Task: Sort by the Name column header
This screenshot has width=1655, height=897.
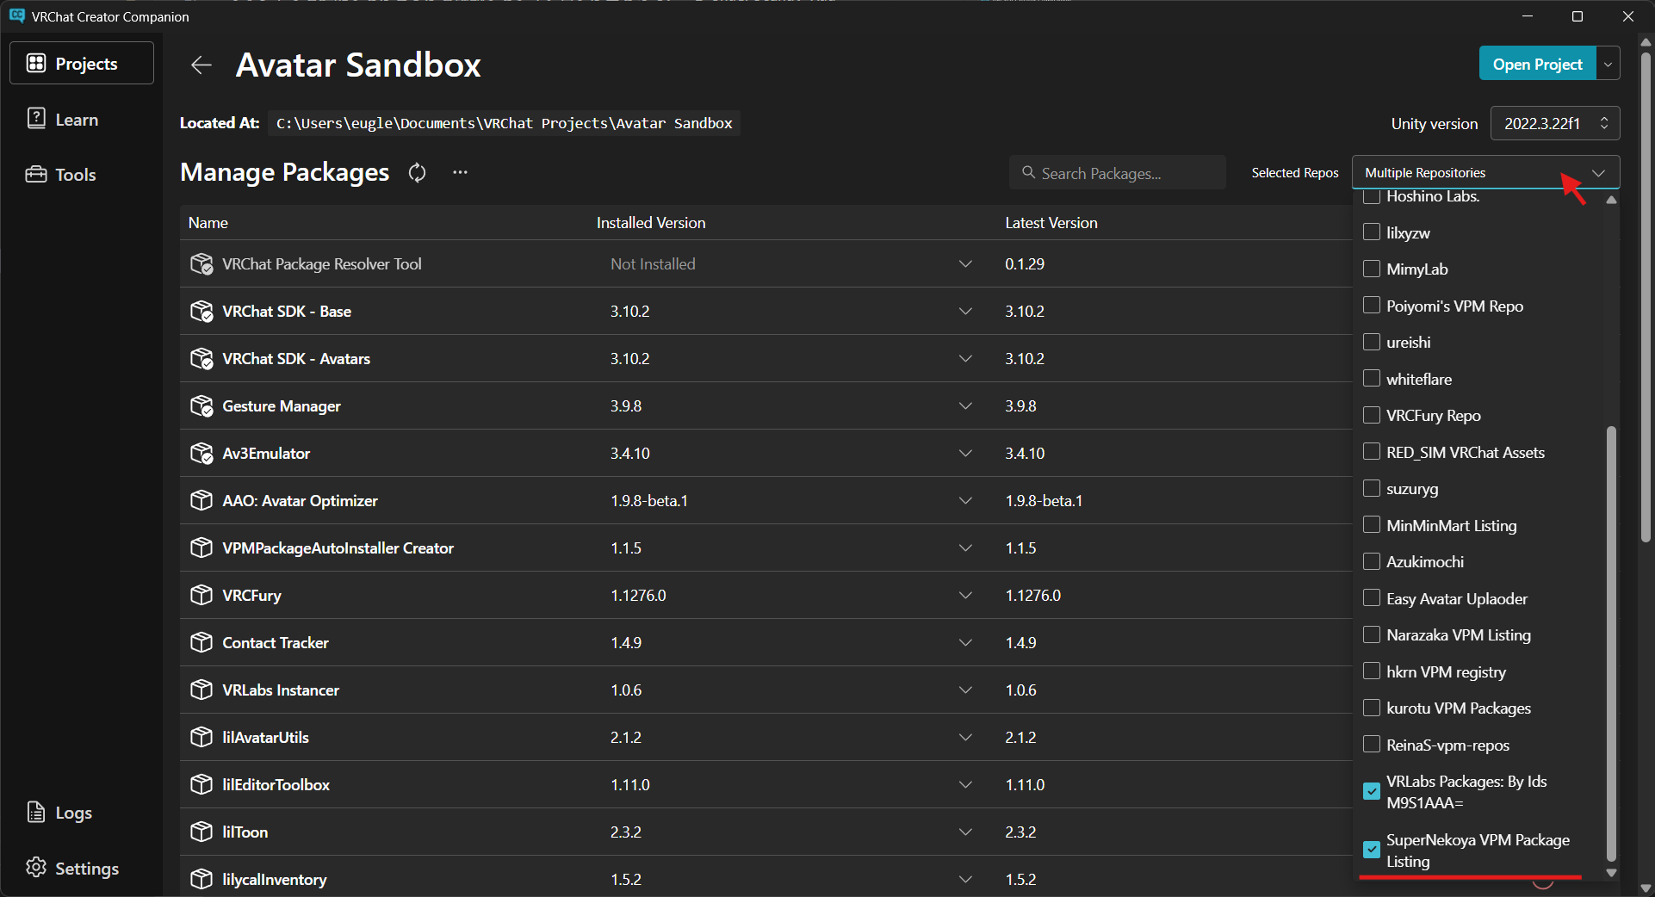Action: [x=208, y=223]
